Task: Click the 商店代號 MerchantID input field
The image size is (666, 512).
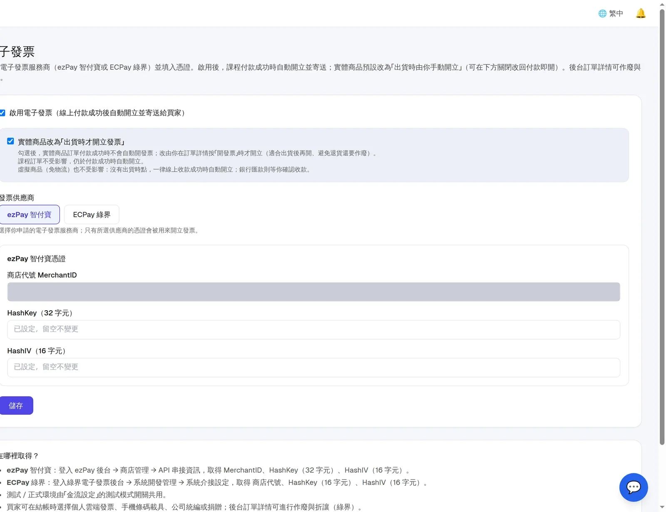Action: tap(313, 292)
